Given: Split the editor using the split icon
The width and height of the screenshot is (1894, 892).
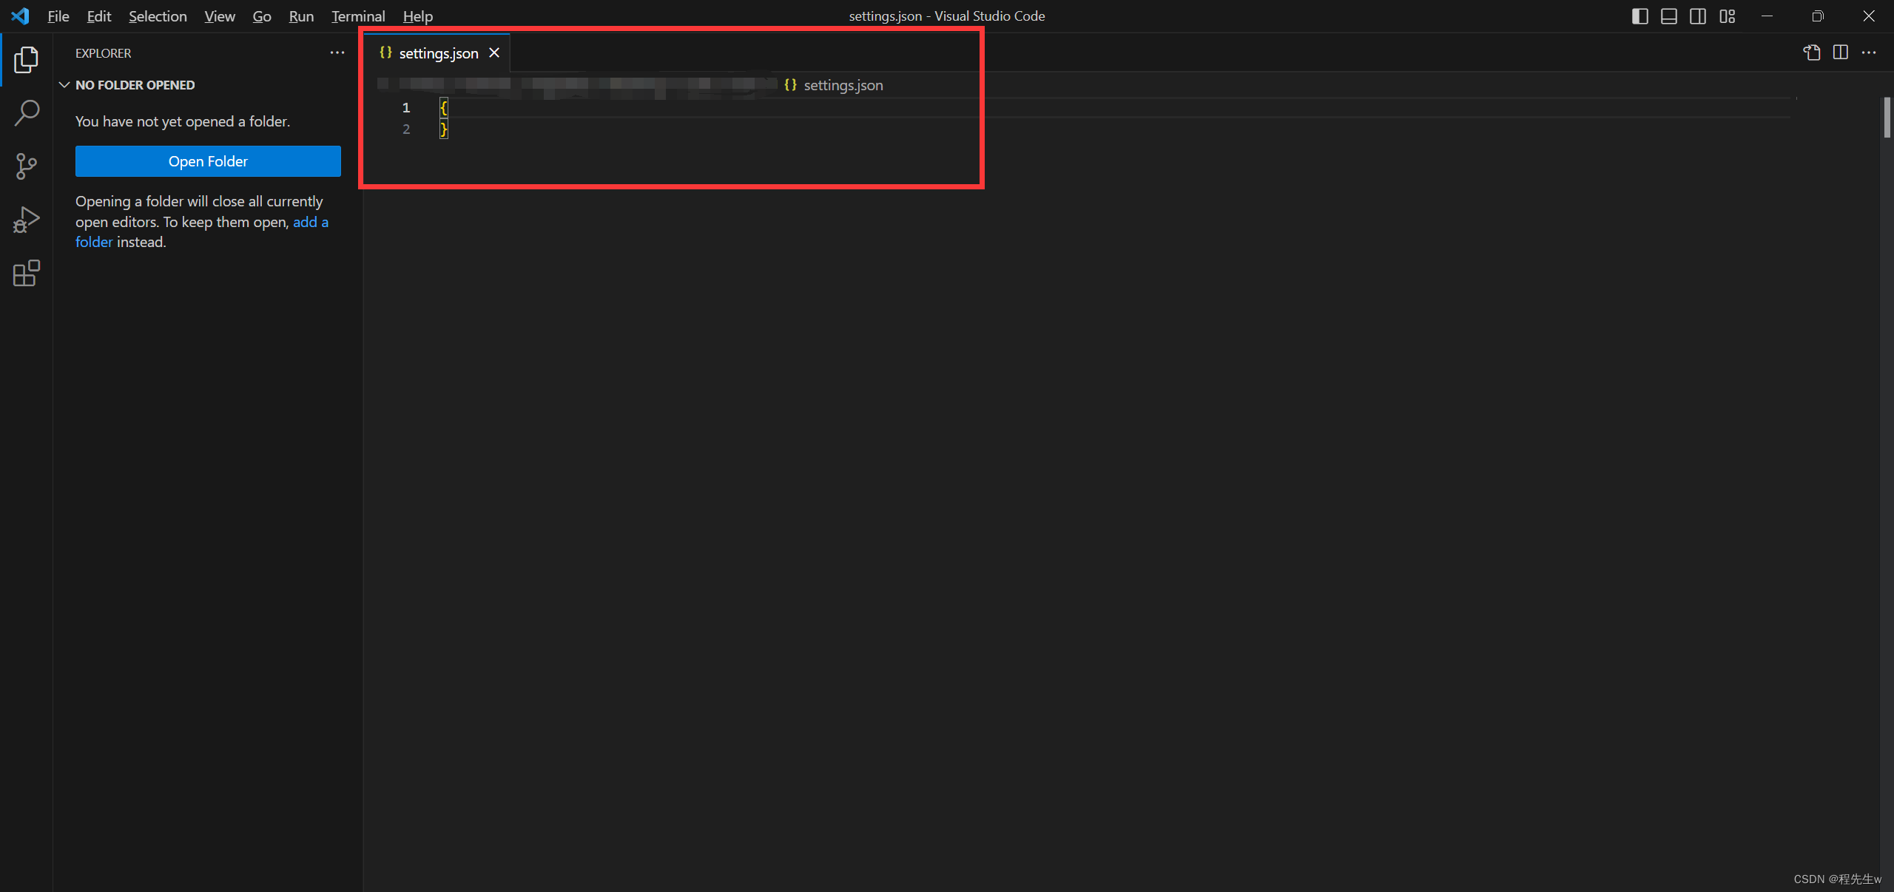Looking at the screenshot, I should point(1841,52).
